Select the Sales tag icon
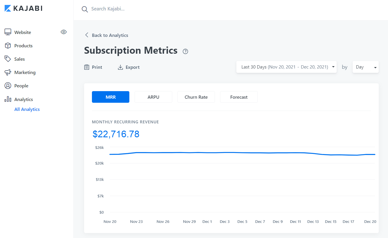388x238 pixels. (x=8, y=59)
